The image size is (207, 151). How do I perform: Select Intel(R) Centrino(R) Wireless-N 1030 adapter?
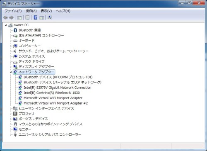52,93
